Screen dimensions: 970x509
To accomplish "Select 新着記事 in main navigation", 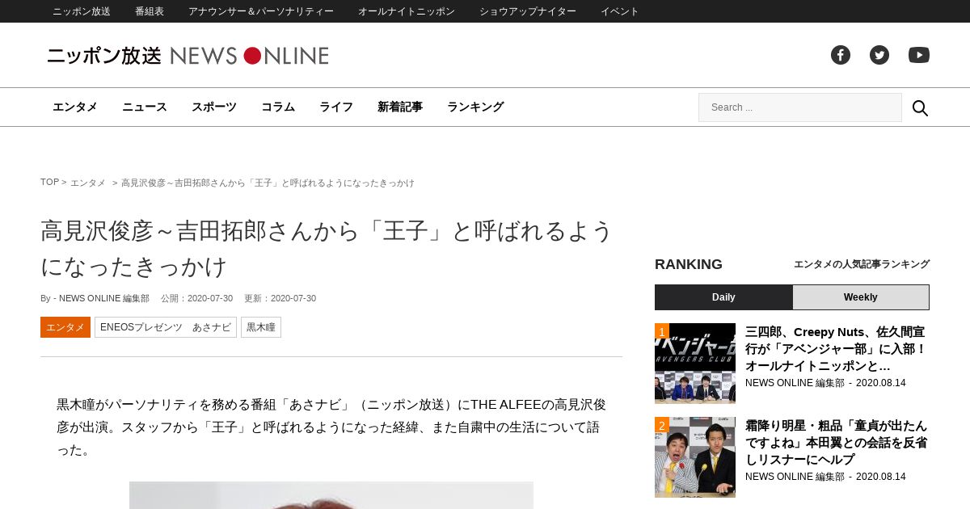I will (x=400, y=107).
